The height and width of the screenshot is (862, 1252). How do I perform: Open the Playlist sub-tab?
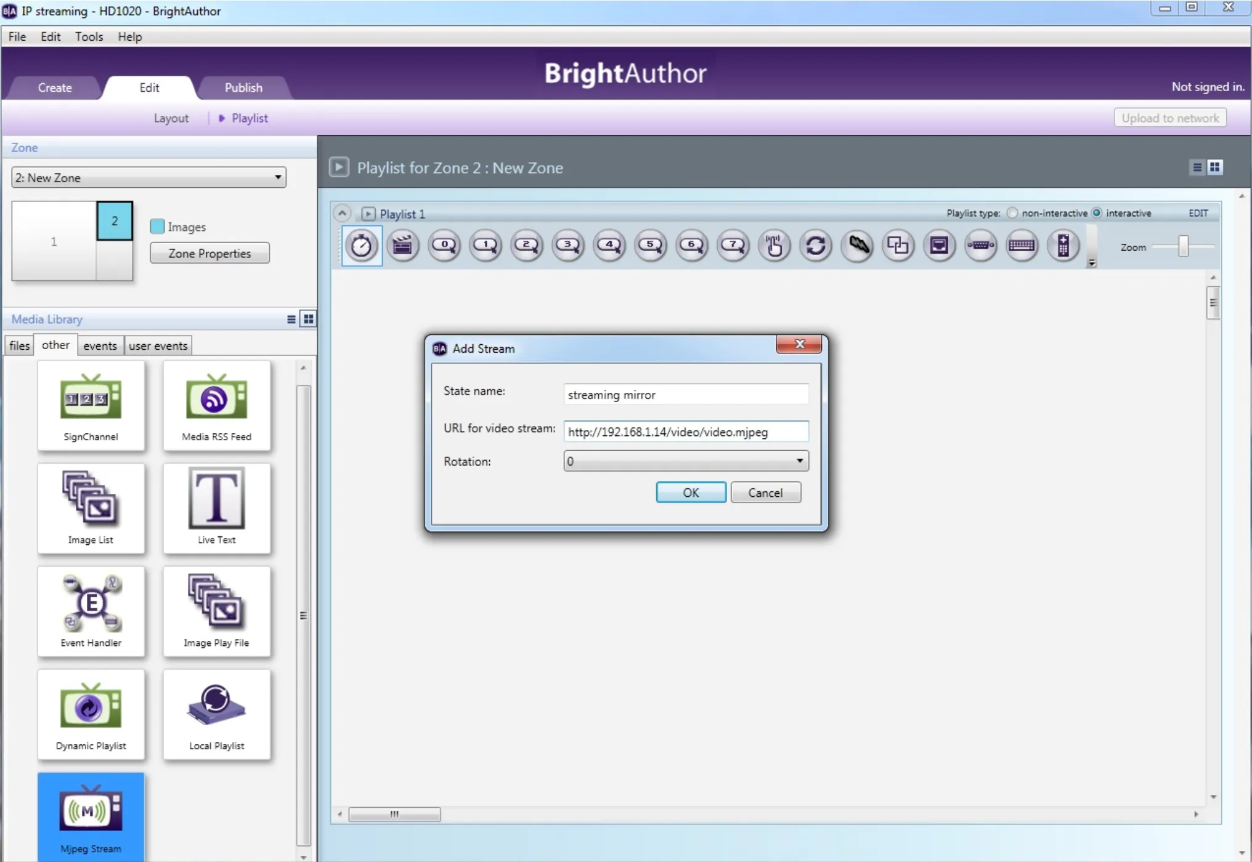(250, 118)
